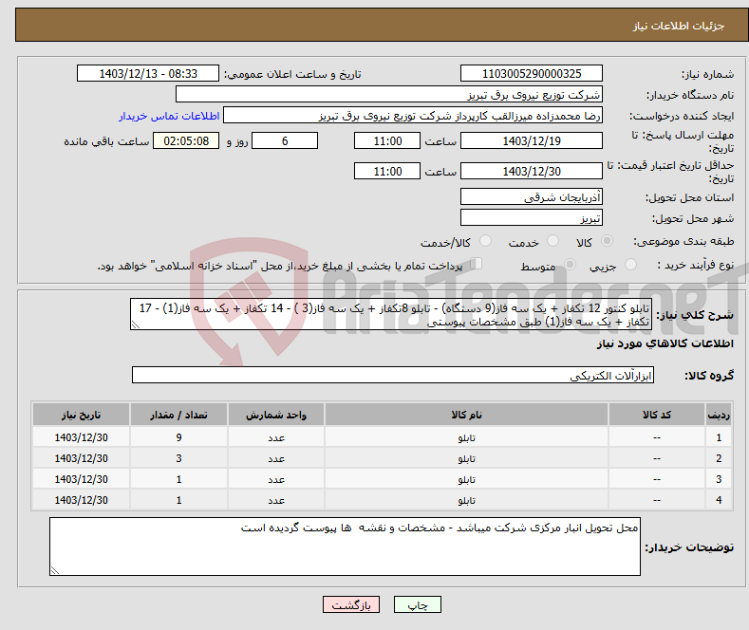
Task: Click the کد کالا column header
Action: coord(657,415)
